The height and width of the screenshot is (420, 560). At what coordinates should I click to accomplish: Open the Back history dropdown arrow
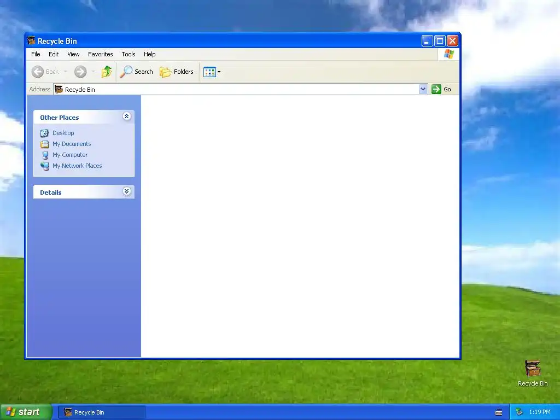tap(66, 72)
